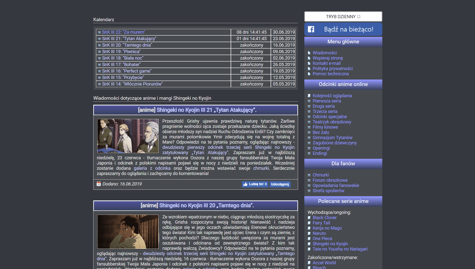475x269 pixels.
Task: Click the icon next to Filmy kinowe
Action: point(309,127)
